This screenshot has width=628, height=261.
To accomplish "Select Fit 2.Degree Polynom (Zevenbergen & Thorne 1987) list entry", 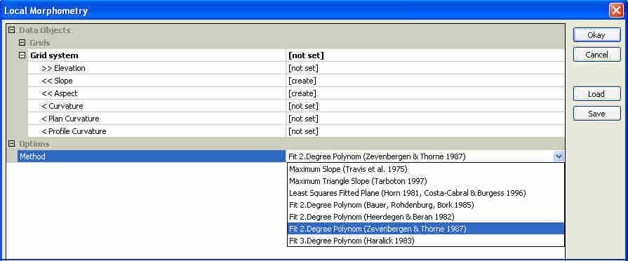I will (426, 229).
